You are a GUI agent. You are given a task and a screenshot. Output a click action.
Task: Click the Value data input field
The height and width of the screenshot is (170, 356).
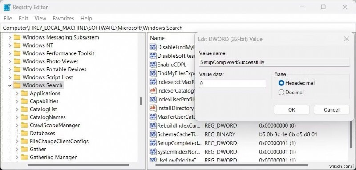click(x=232, y=84)
